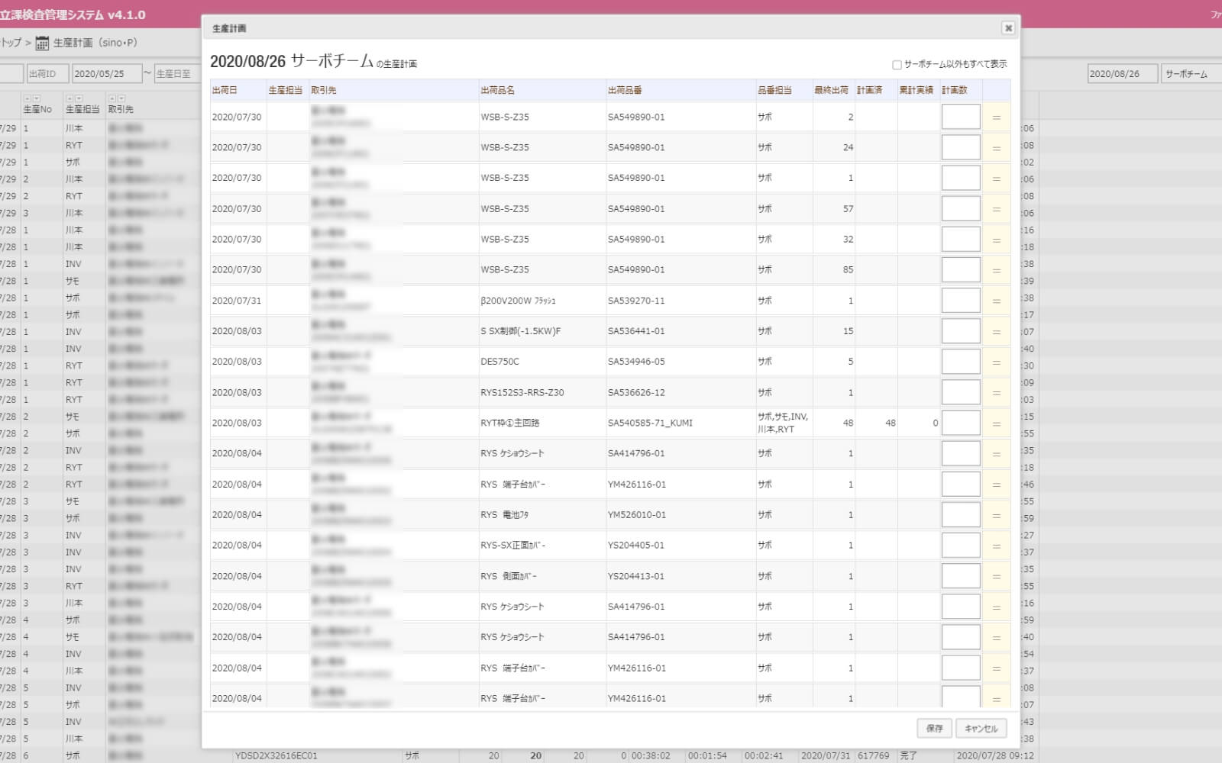The image size is (1222, 763).
Task: Enable サーボチーム以外もすべて表示 checkbox
Action: pos(897,65)
